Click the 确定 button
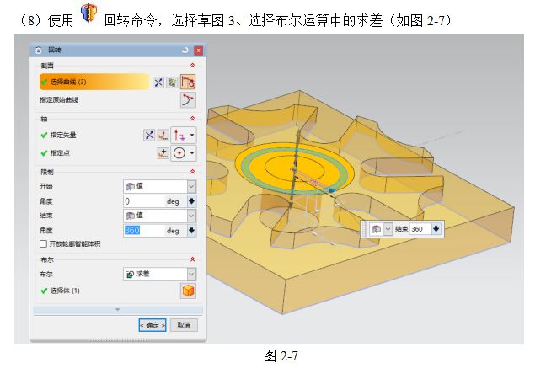This screenshot has height=379, width=546. [153, 325]
